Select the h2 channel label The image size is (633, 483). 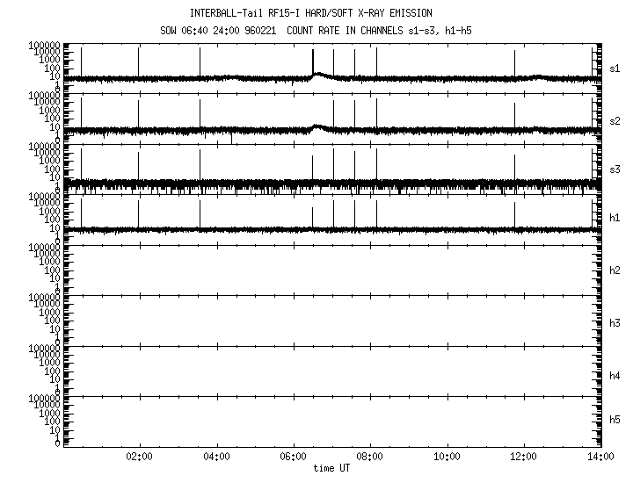[x=615, y=270]
